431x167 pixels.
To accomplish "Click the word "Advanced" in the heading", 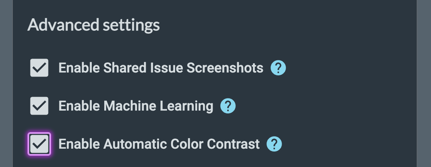I will click(x=62, y=25).
